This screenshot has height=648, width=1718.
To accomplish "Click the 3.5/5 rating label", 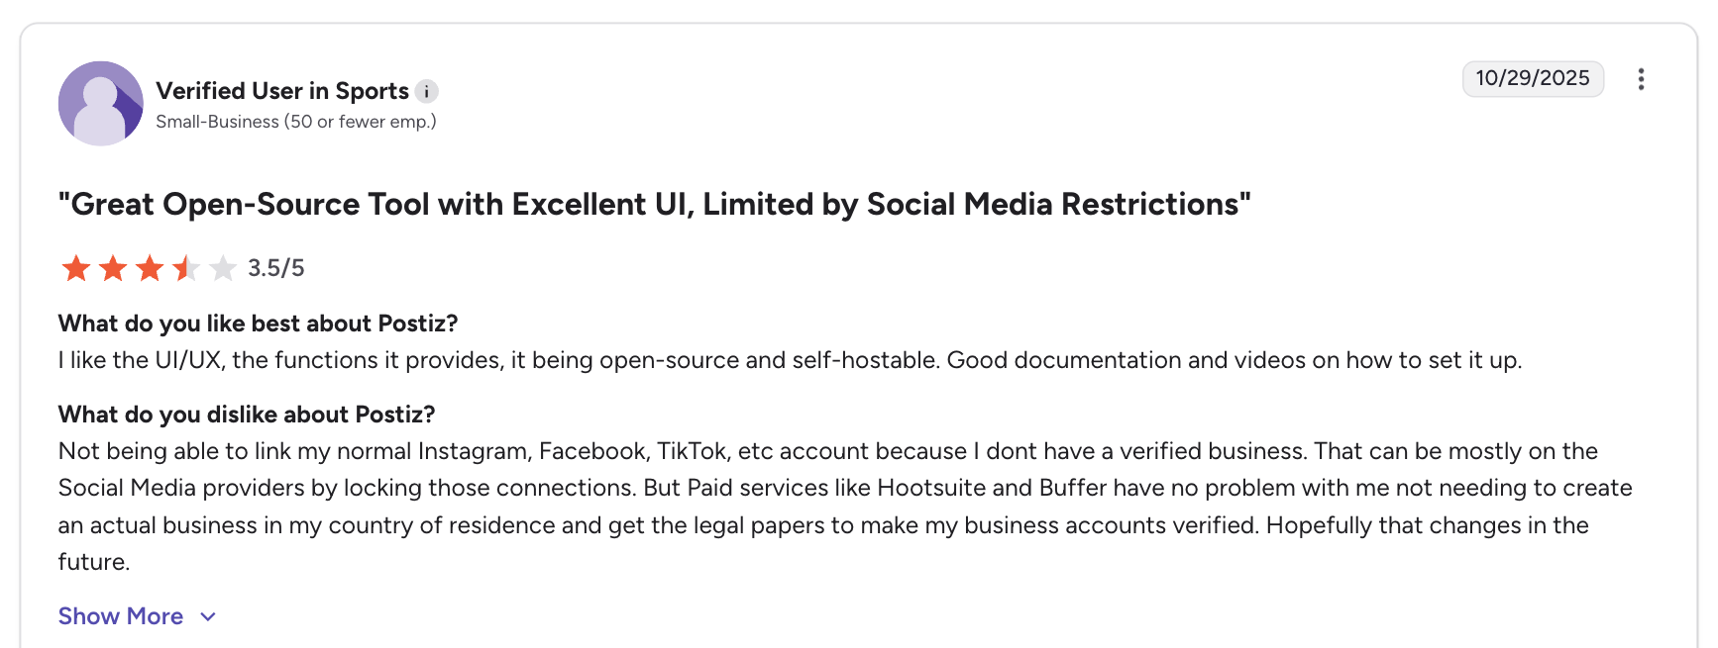I will click(276, 267).
